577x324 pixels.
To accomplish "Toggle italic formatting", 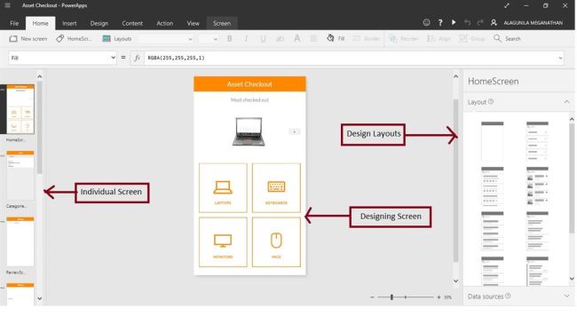I will [246, 39].
